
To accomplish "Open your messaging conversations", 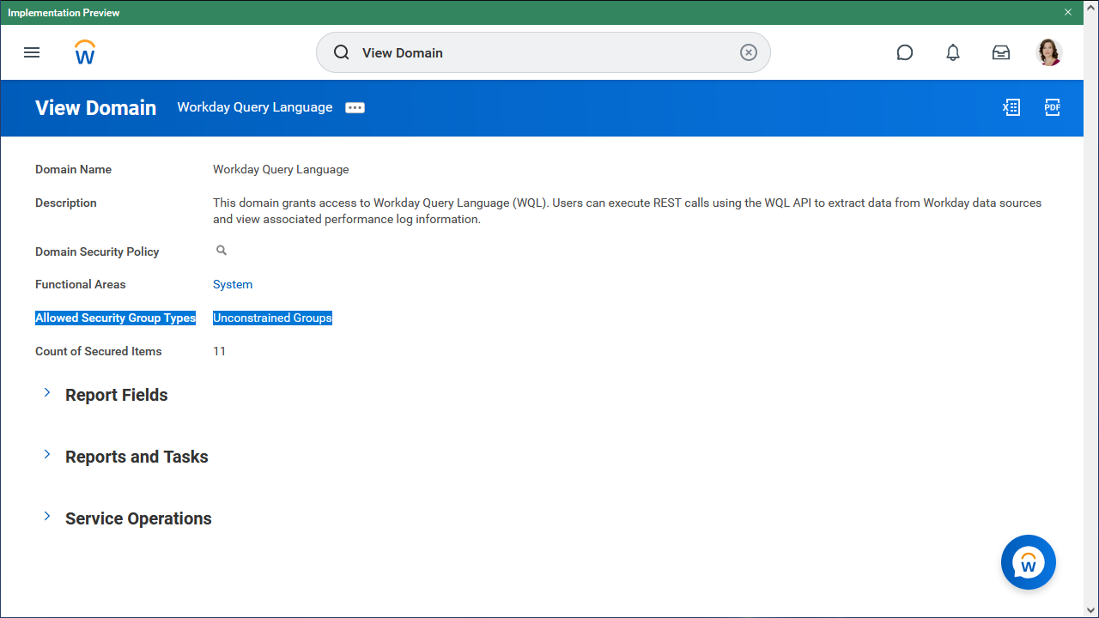I will click(905, 52).
